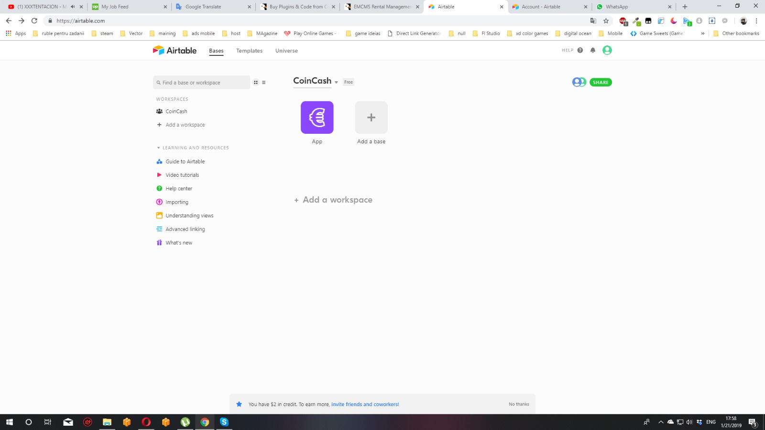This screenshot has width=765, height=430.
Task: Open Guide to Airtable resource
Action: [185, 161]
